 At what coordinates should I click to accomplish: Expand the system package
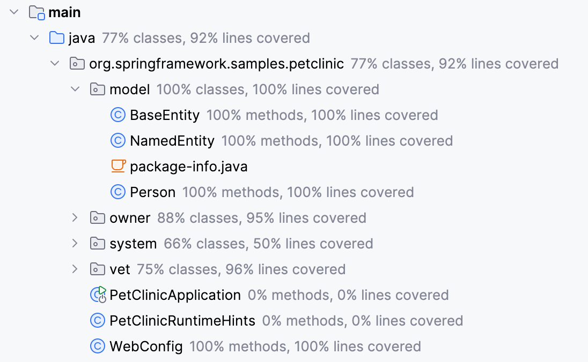click(x=75, y=243)
